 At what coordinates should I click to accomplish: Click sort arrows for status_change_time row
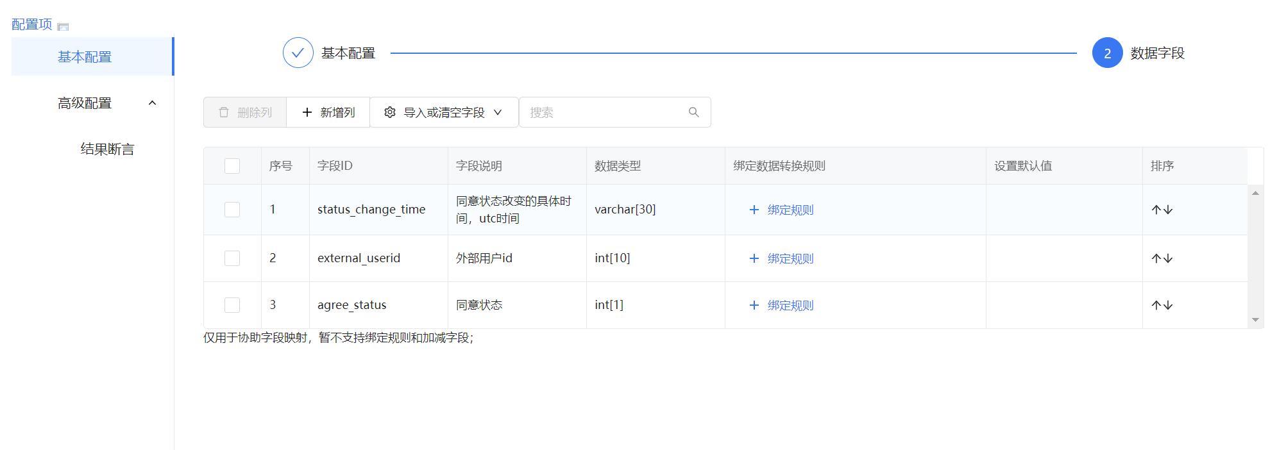(x=1162, y=210)
